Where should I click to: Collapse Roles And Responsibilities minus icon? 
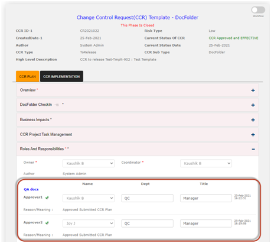253,149
